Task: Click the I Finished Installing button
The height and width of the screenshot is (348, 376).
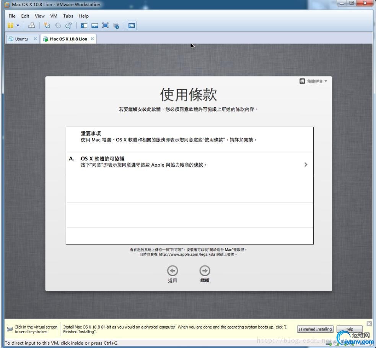Action: (x=315, y=329)
